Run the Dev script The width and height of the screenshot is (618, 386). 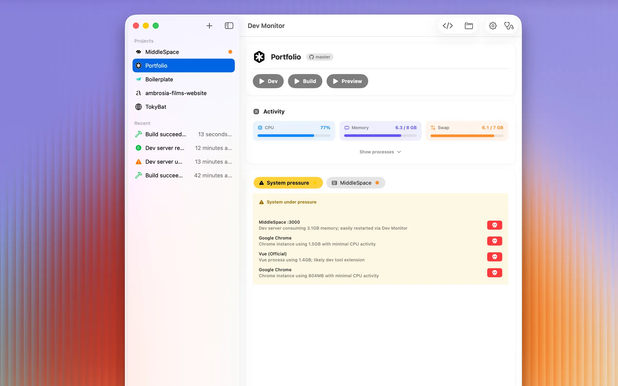[x=268, y=81]
